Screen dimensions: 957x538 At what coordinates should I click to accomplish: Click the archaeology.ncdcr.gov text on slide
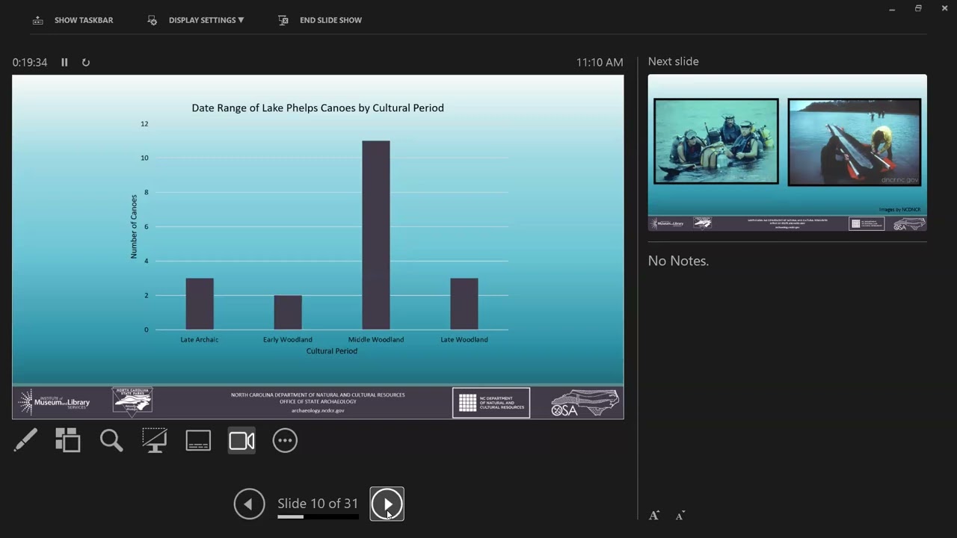318,410
